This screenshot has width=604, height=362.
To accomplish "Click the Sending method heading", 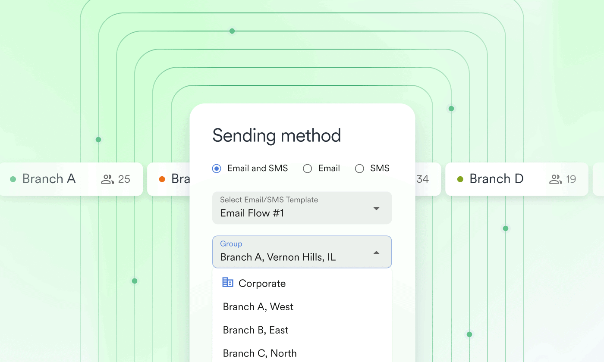I will 277,135.
